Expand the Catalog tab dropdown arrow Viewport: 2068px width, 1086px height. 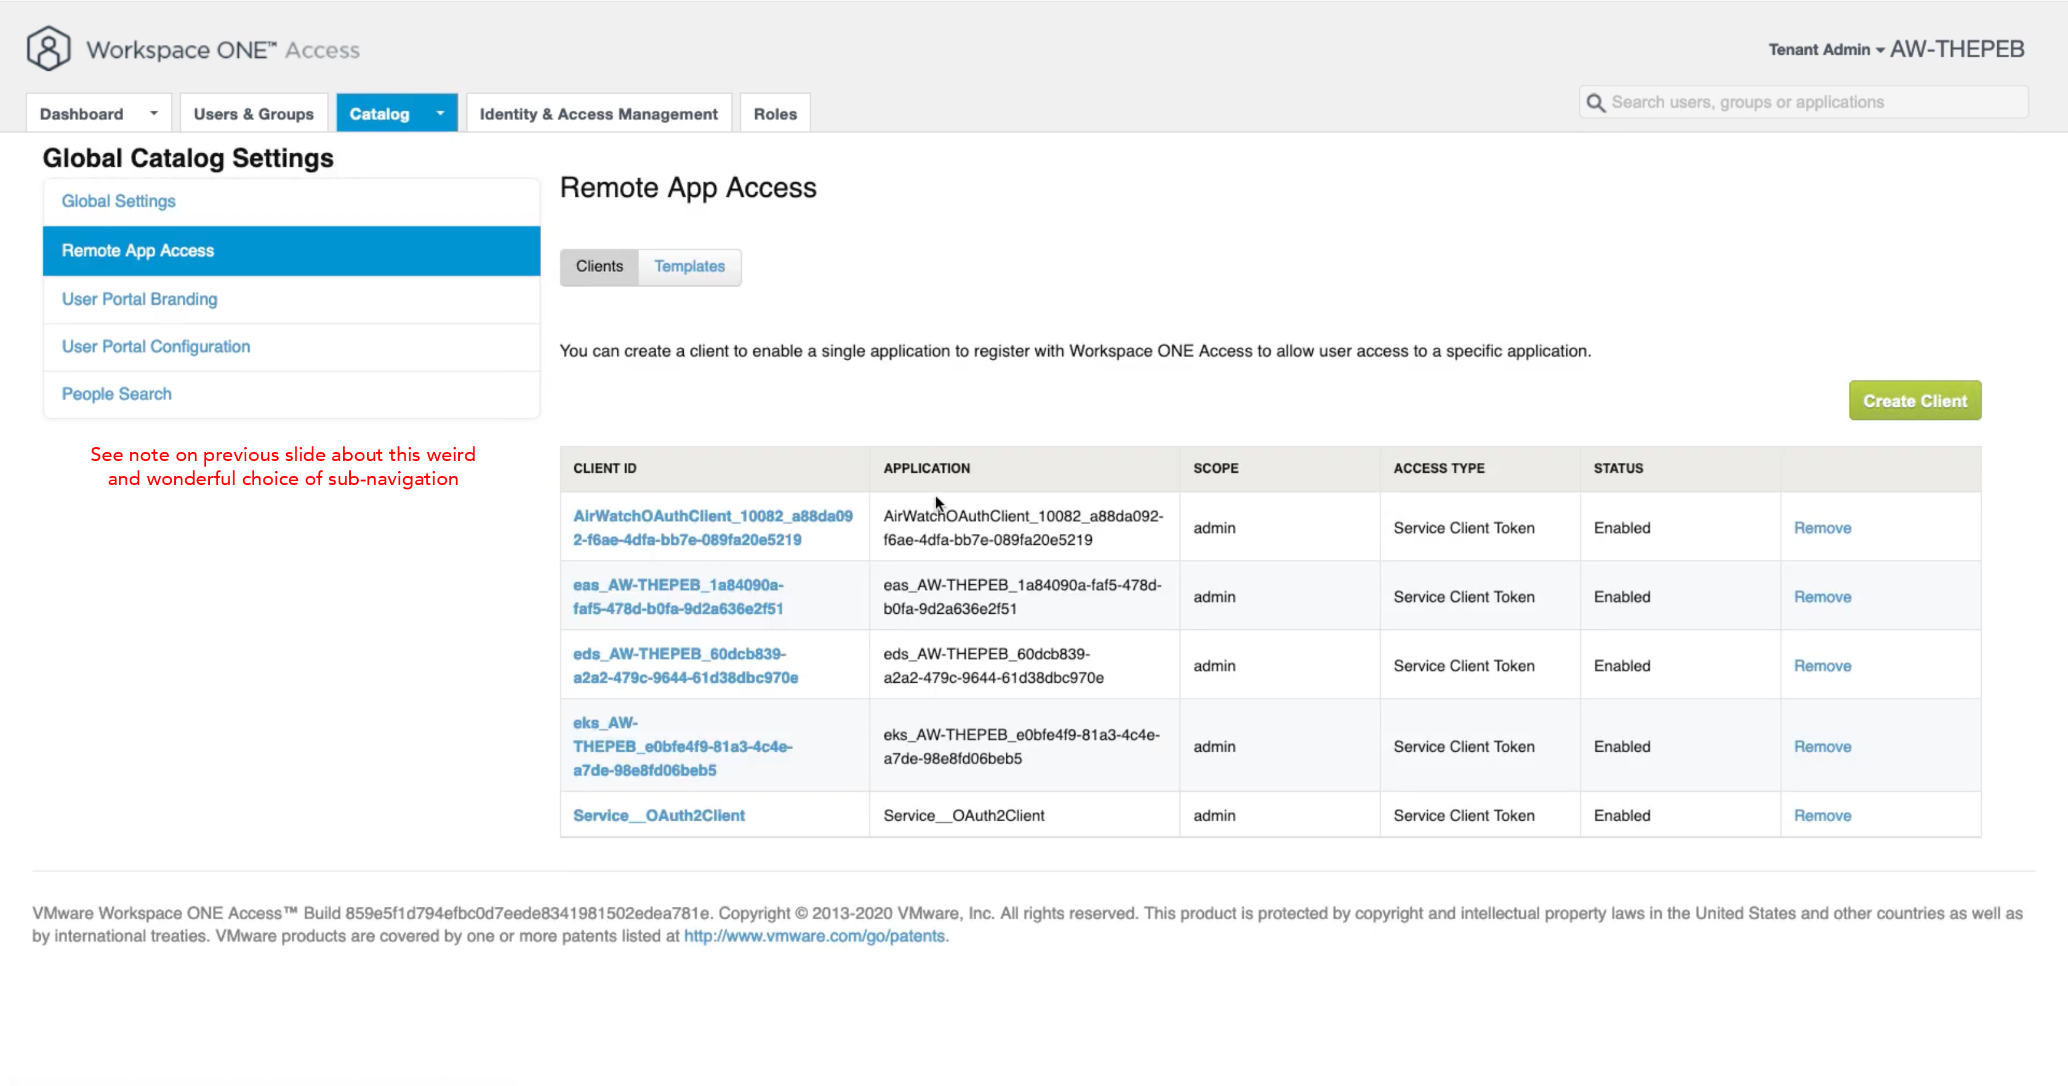click(x=440, y=113)
